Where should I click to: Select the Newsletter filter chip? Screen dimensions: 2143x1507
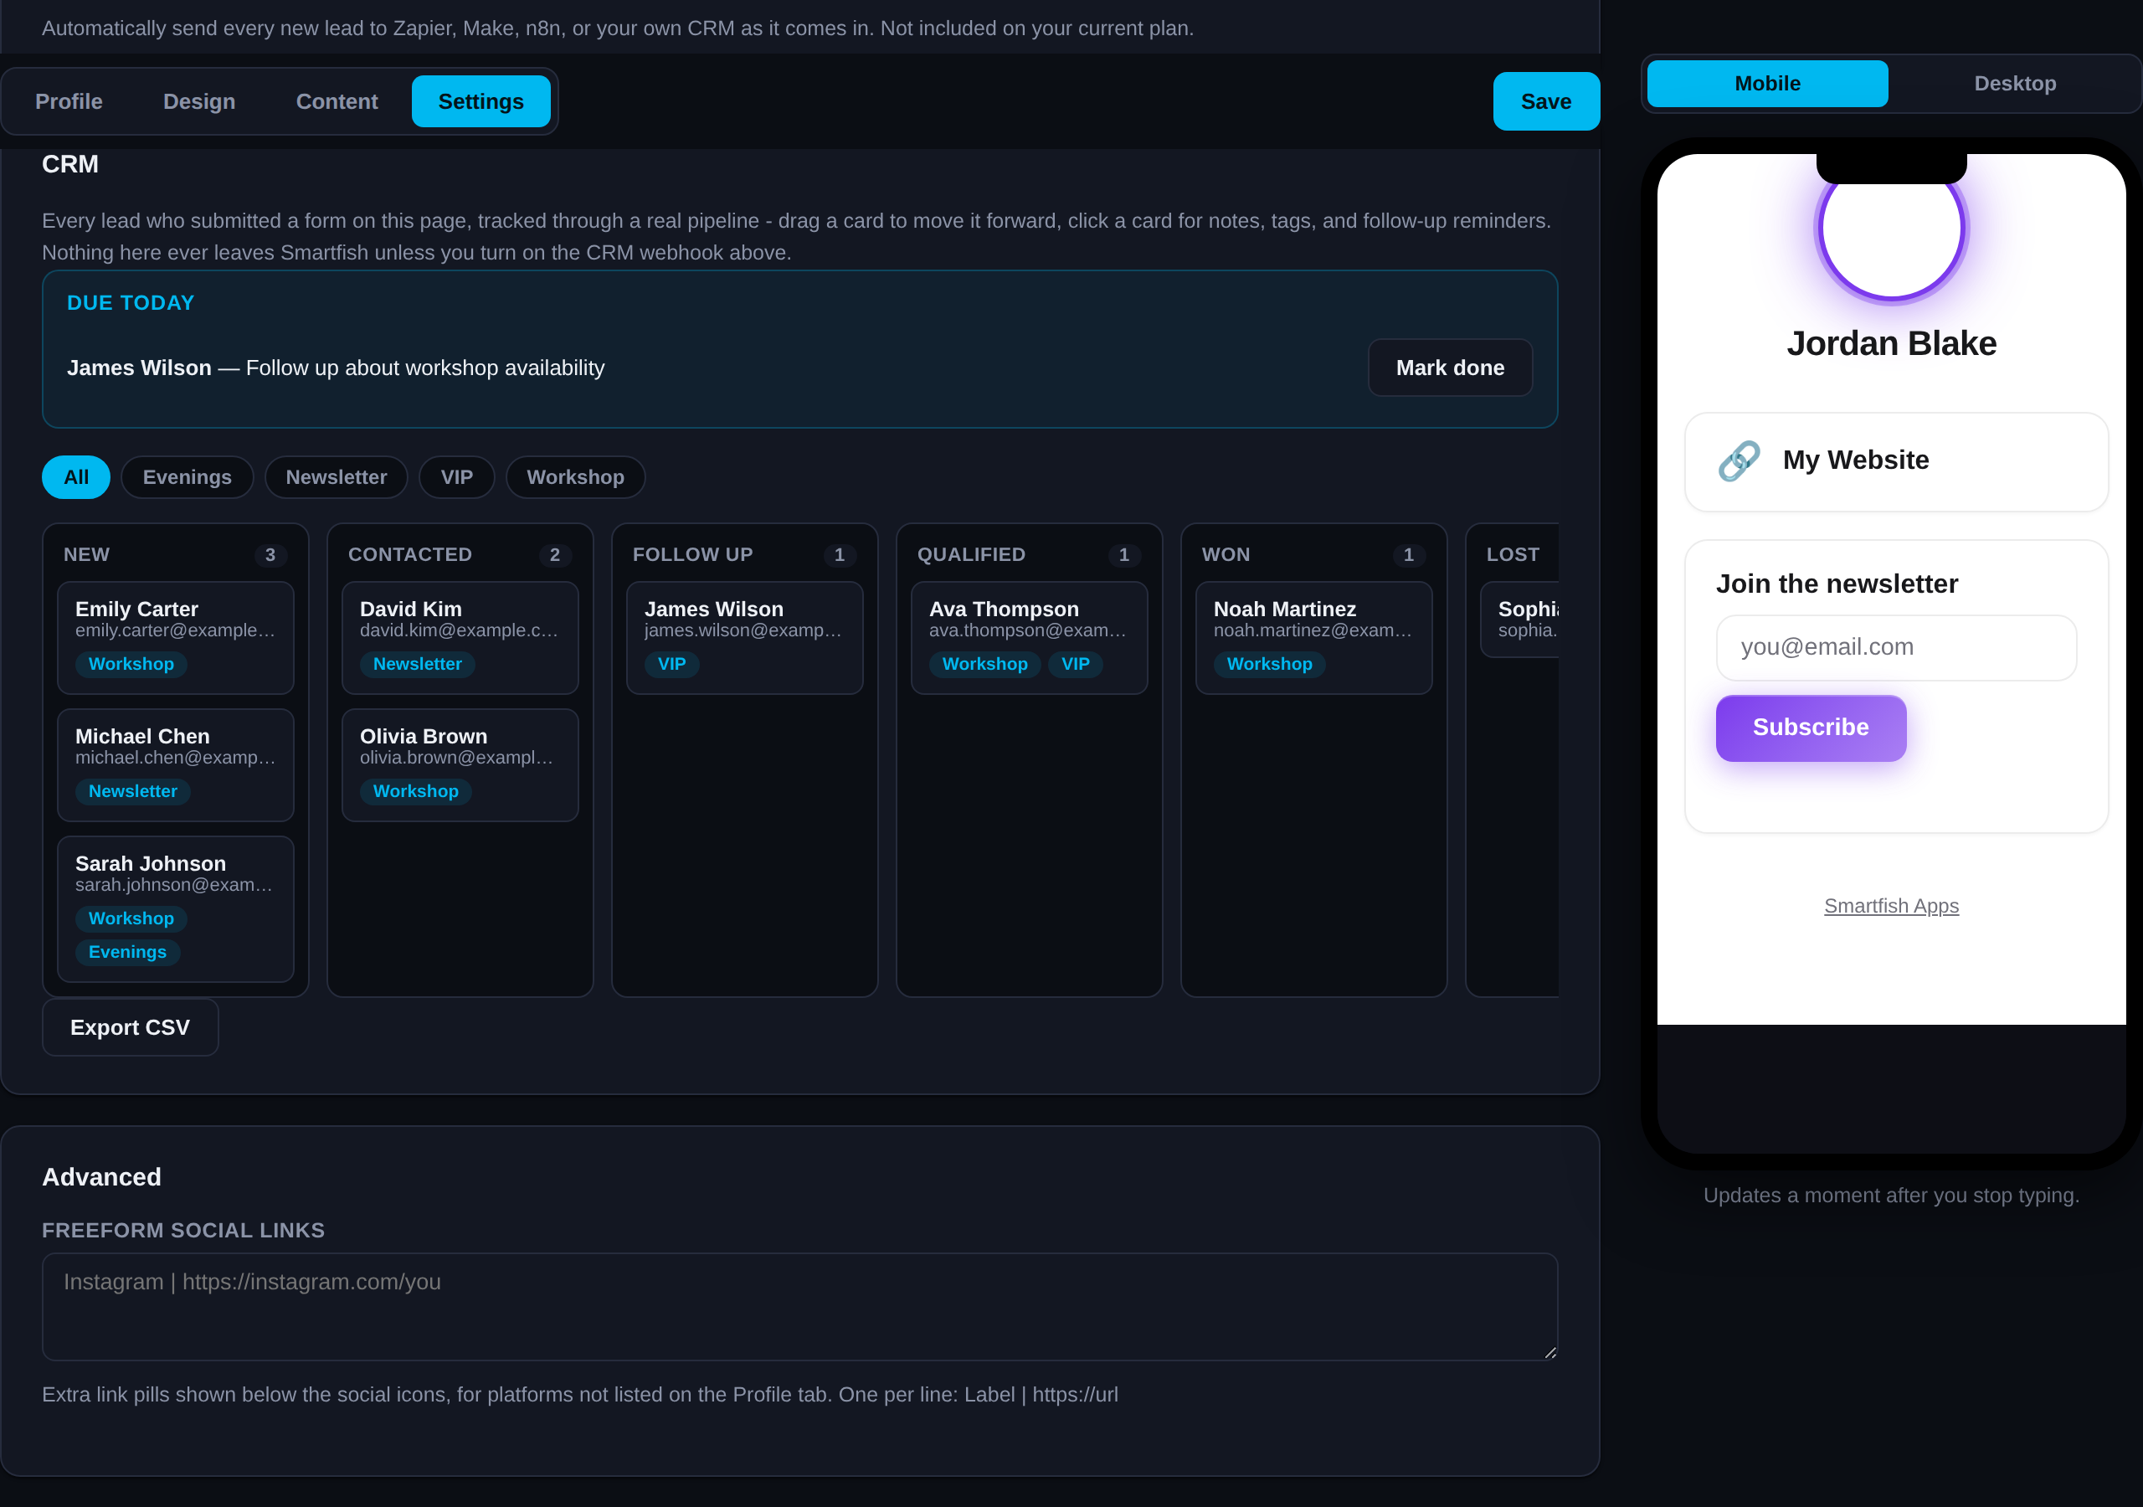(x=336, y=477)
